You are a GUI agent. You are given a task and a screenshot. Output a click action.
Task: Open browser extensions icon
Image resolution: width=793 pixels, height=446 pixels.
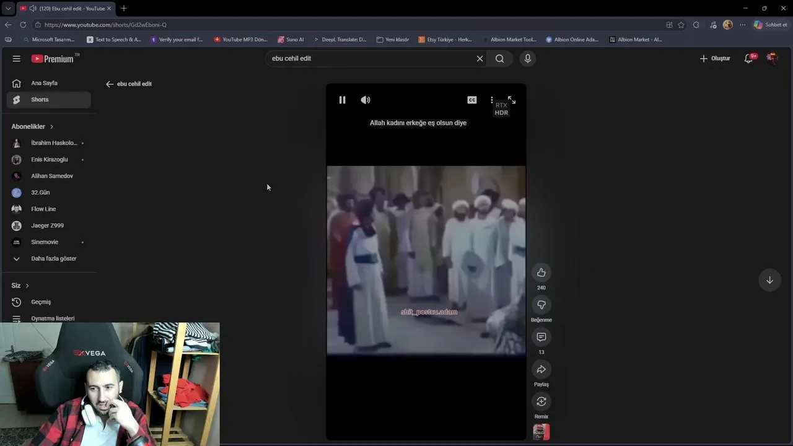pos(696,25)
